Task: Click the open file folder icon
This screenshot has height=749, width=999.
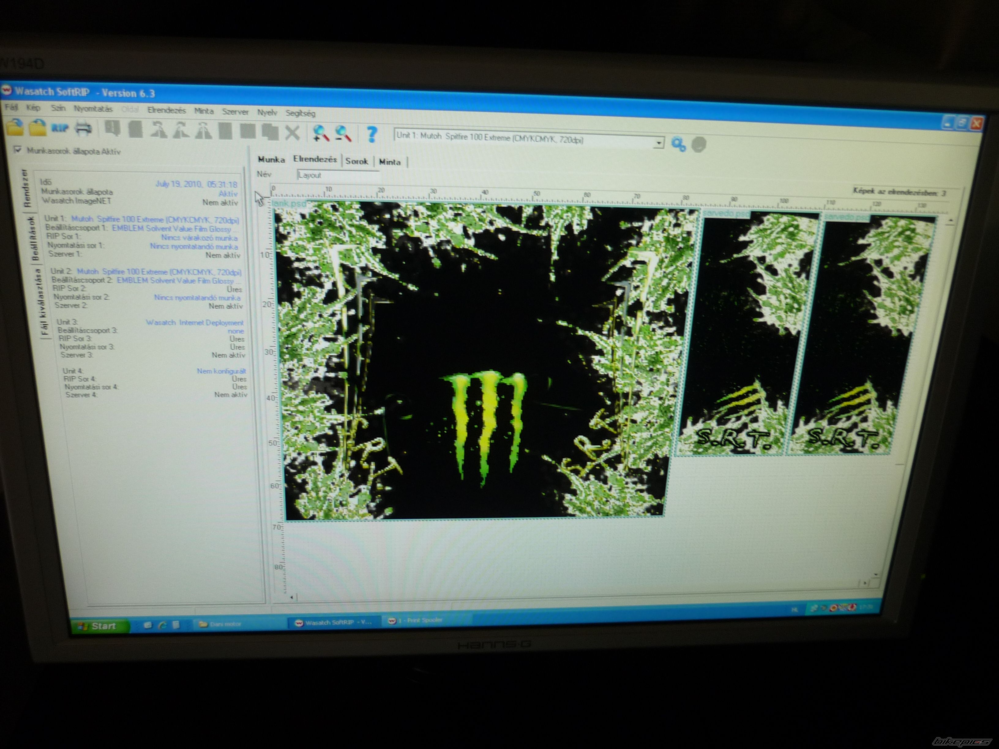Action: [x=15, y=127]
